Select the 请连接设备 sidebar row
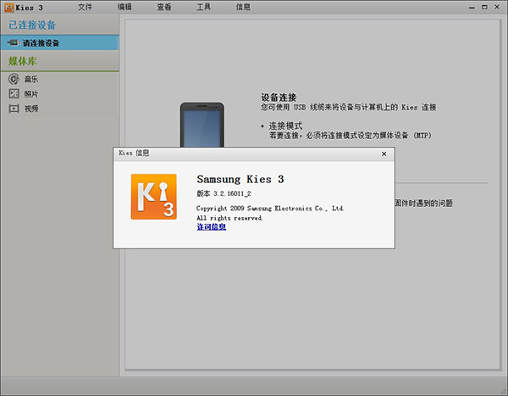508x396 pixels. click(59, 43)
